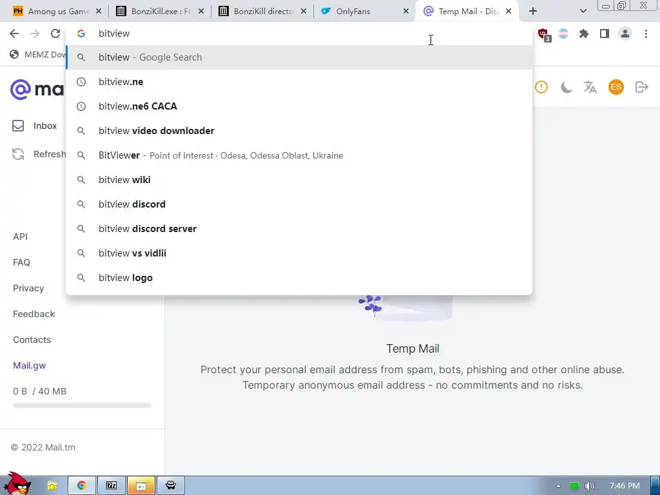Open the Inbox in sidebar

click(34, 126)
